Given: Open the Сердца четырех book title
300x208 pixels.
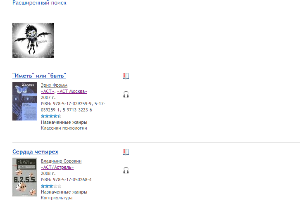Looking at the screenshot, I should [36, 151].
